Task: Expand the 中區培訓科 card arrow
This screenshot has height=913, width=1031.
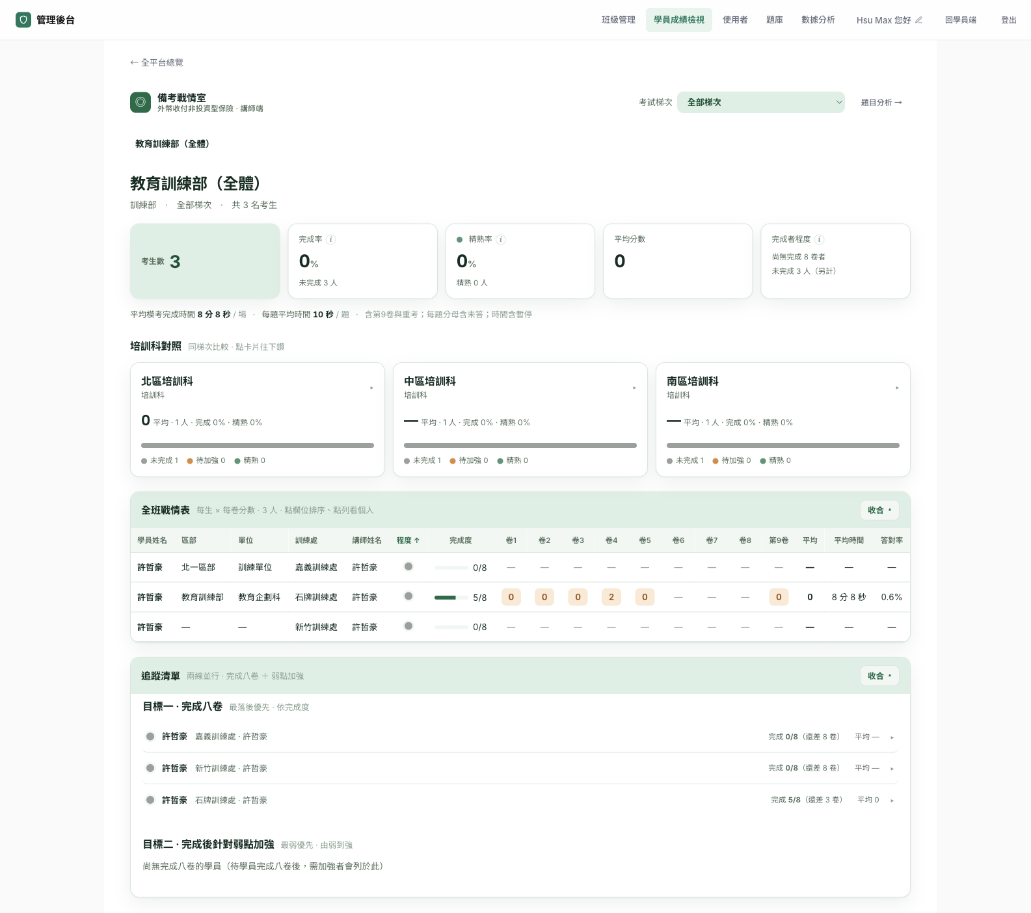Action: click(x=635, y=388)
